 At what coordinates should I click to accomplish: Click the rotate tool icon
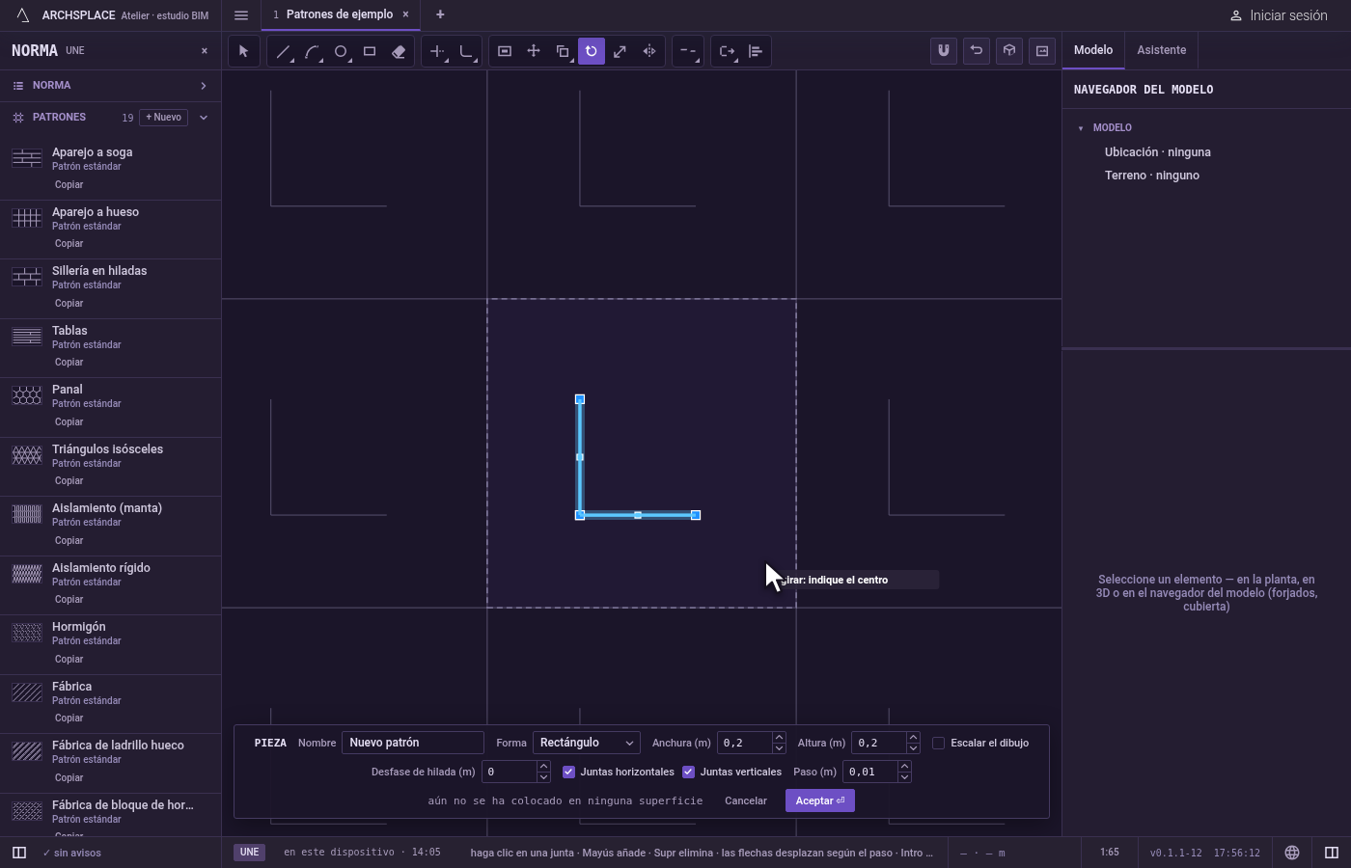592,51
